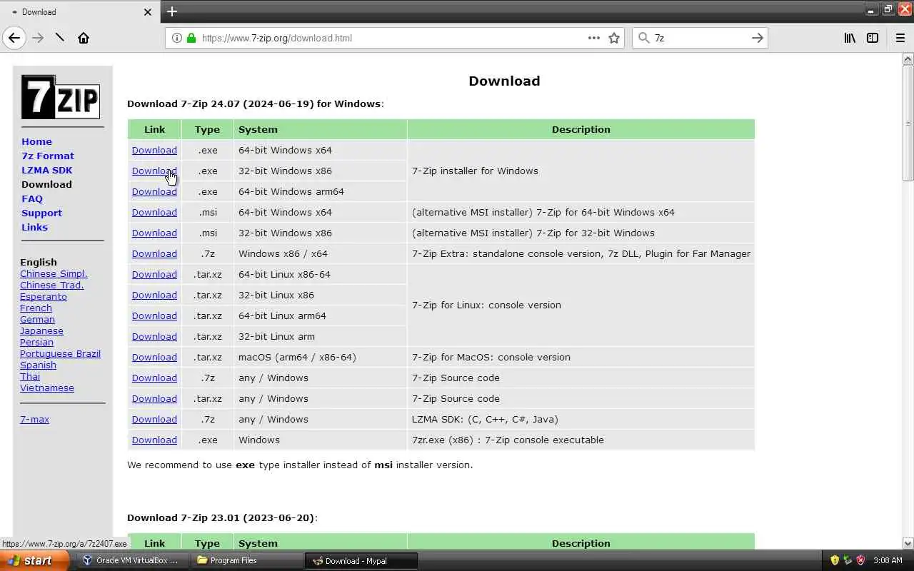
Task: Open the Program Files taskbar window
Action: (x=246, y=560)
